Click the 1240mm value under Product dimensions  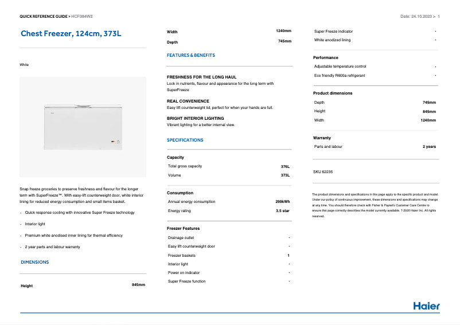428,120
